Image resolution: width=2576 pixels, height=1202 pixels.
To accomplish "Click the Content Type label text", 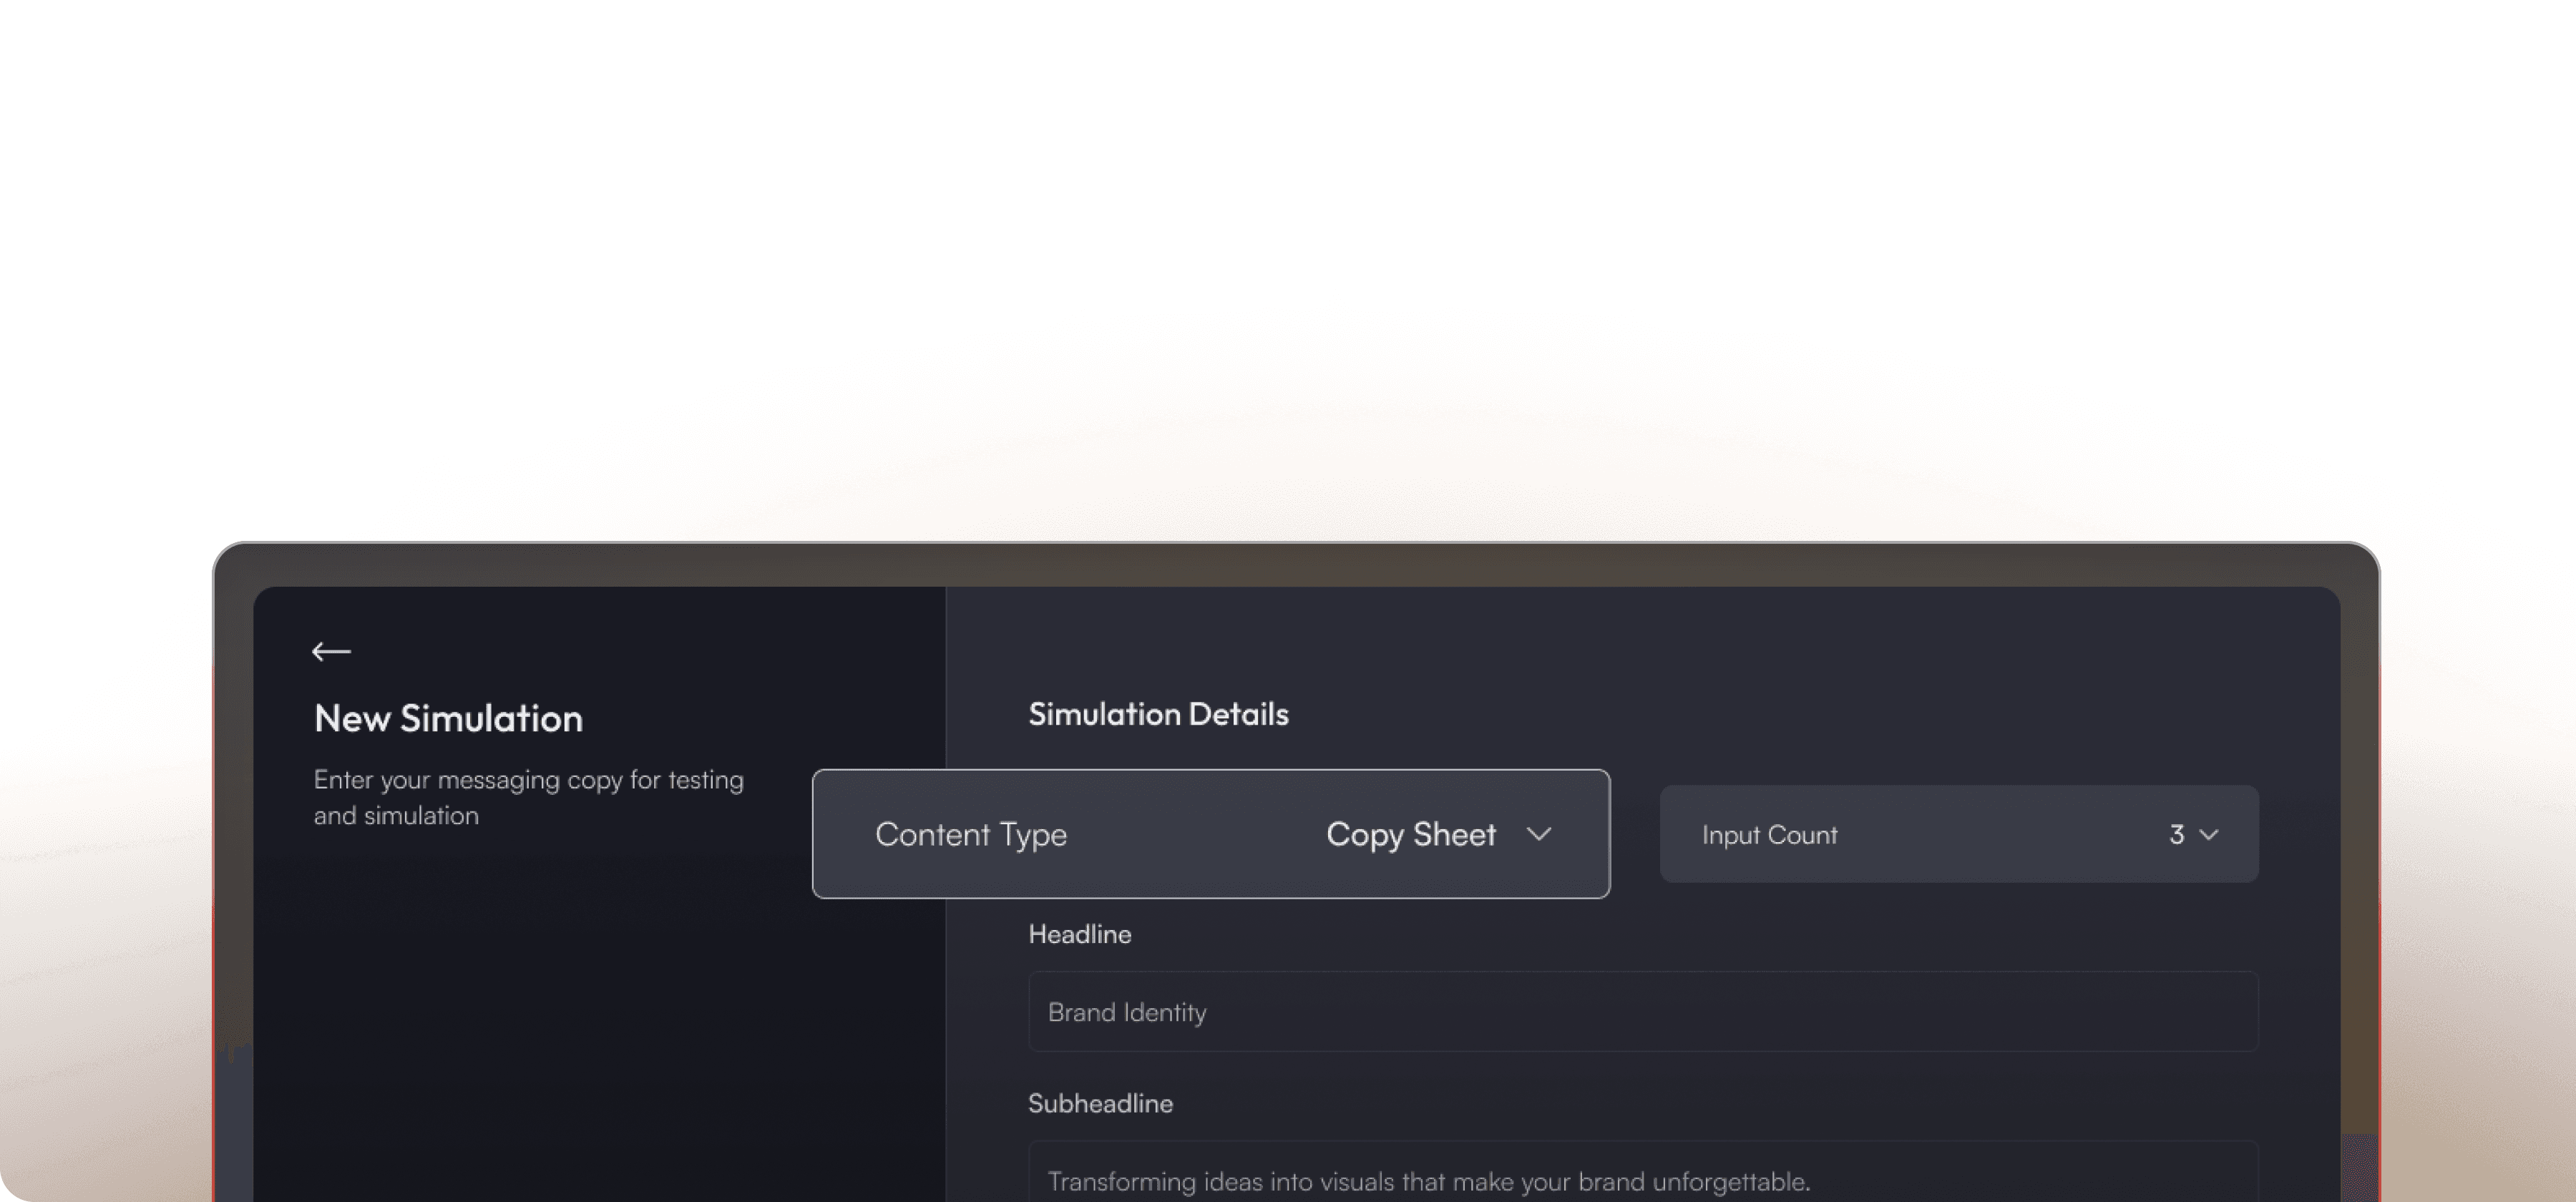I will click(x=970, y=834).
